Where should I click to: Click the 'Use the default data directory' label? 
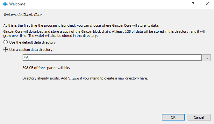point(32,42)
